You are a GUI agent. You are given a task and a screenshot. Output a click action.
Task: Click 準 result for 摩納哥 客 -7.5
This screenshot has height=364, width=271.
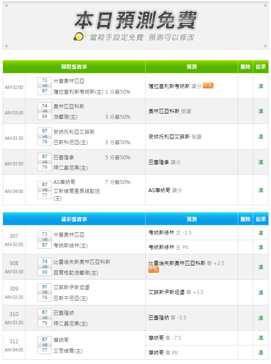point(261,338)
